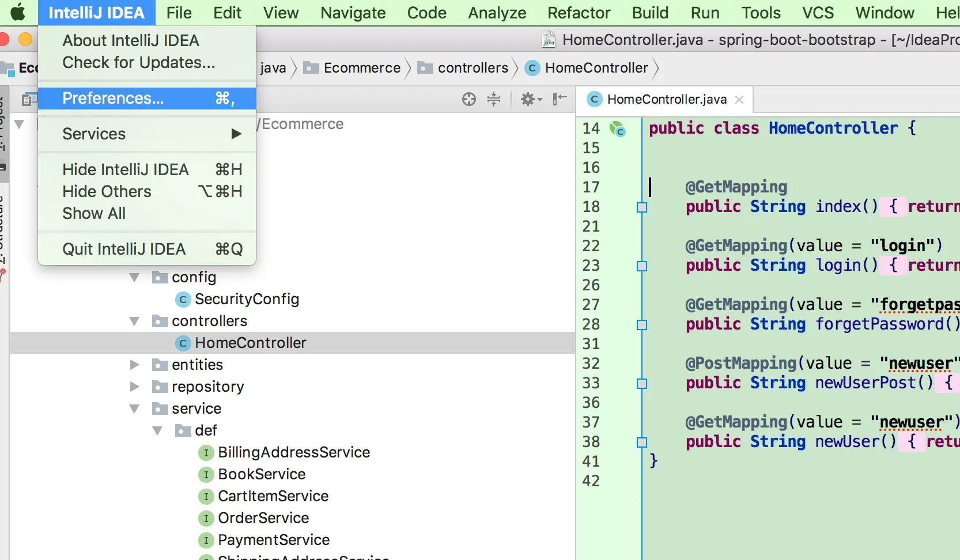Open the Build menu
The width and height of the screenshot is (960, 560).
(x=651, y=13)
